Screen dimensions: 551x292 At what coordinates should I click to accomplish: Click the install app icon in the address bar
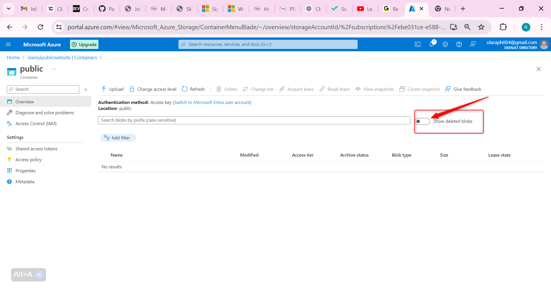(x=454, y=27)
